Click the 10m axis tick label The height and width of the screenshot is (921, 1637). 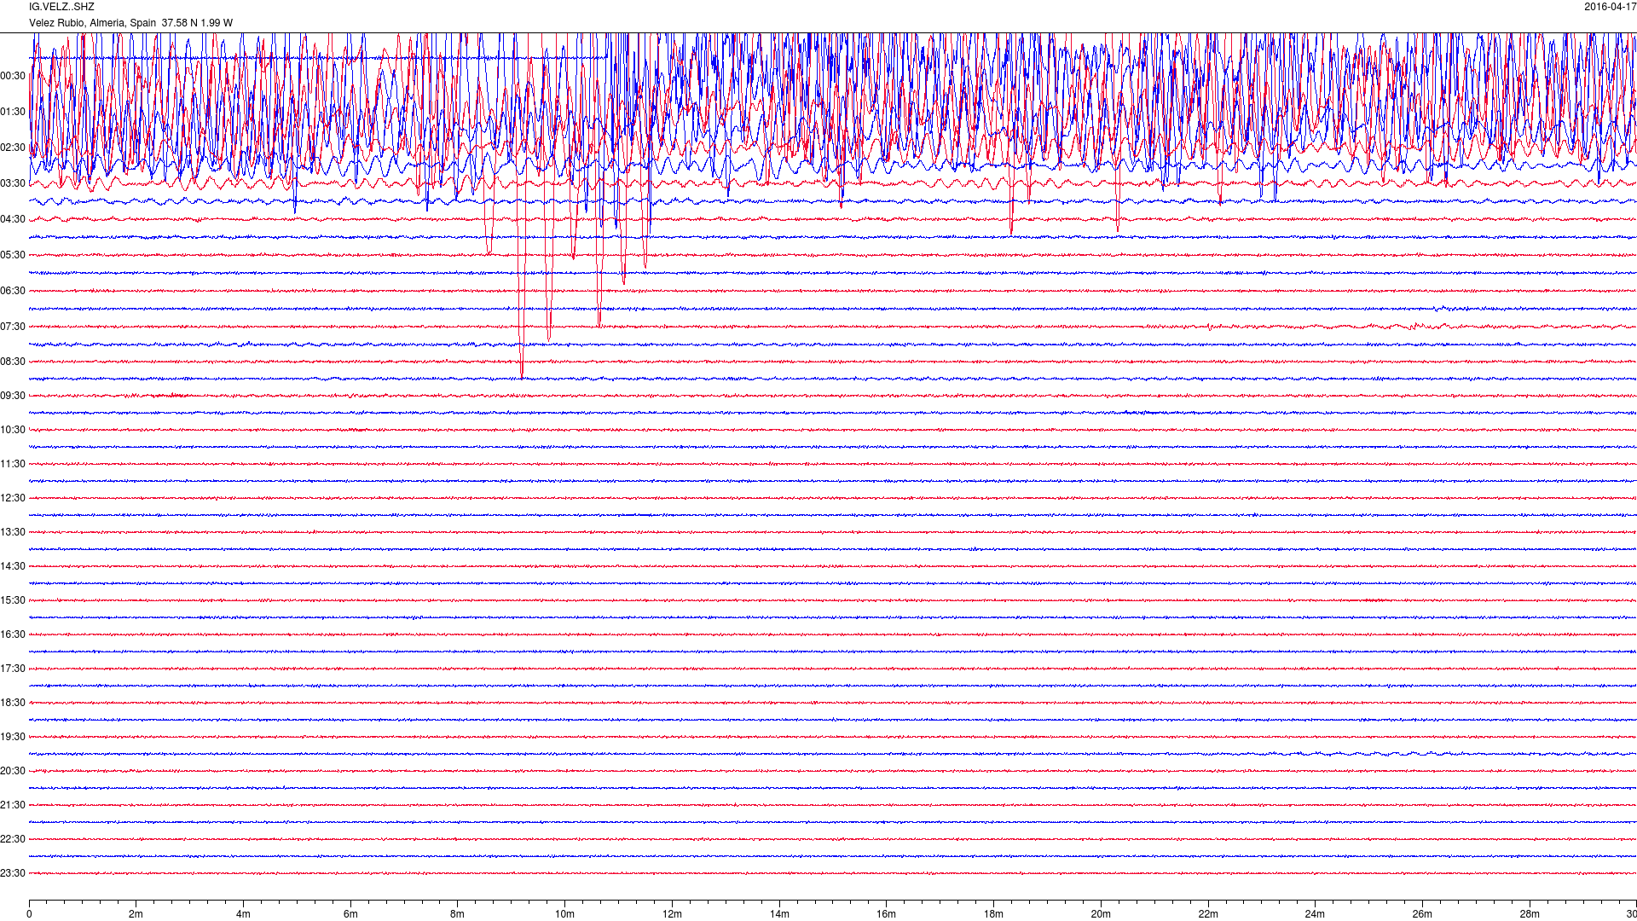(x=564, y=914)
